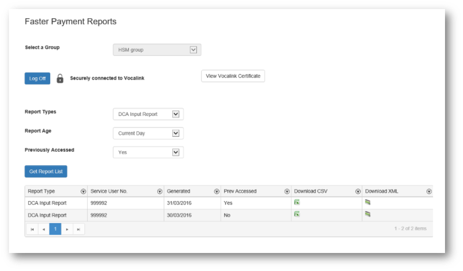This screenshot has width=463, height=271.
Task: Open the Previously Accessed dropdown
Action: coord(175,152)
